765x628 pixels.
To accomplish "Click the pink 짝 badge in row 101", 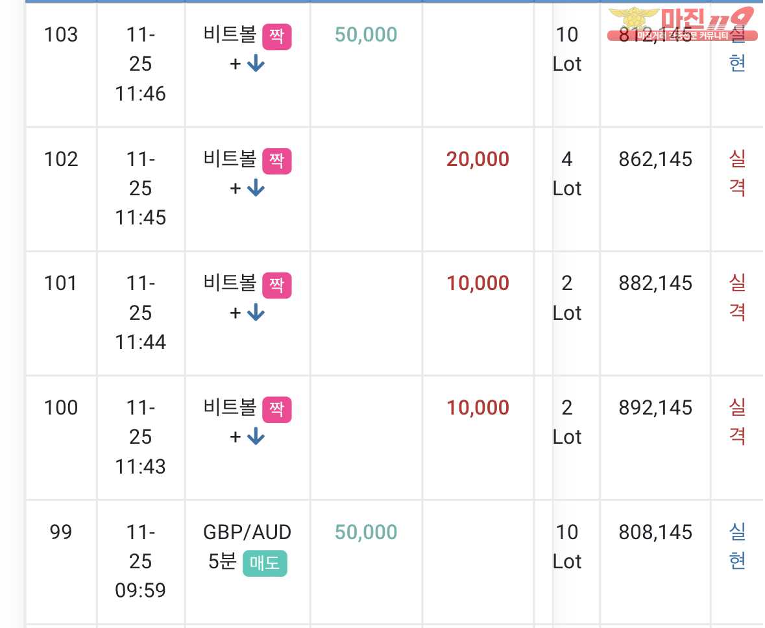I will (276, 285).
